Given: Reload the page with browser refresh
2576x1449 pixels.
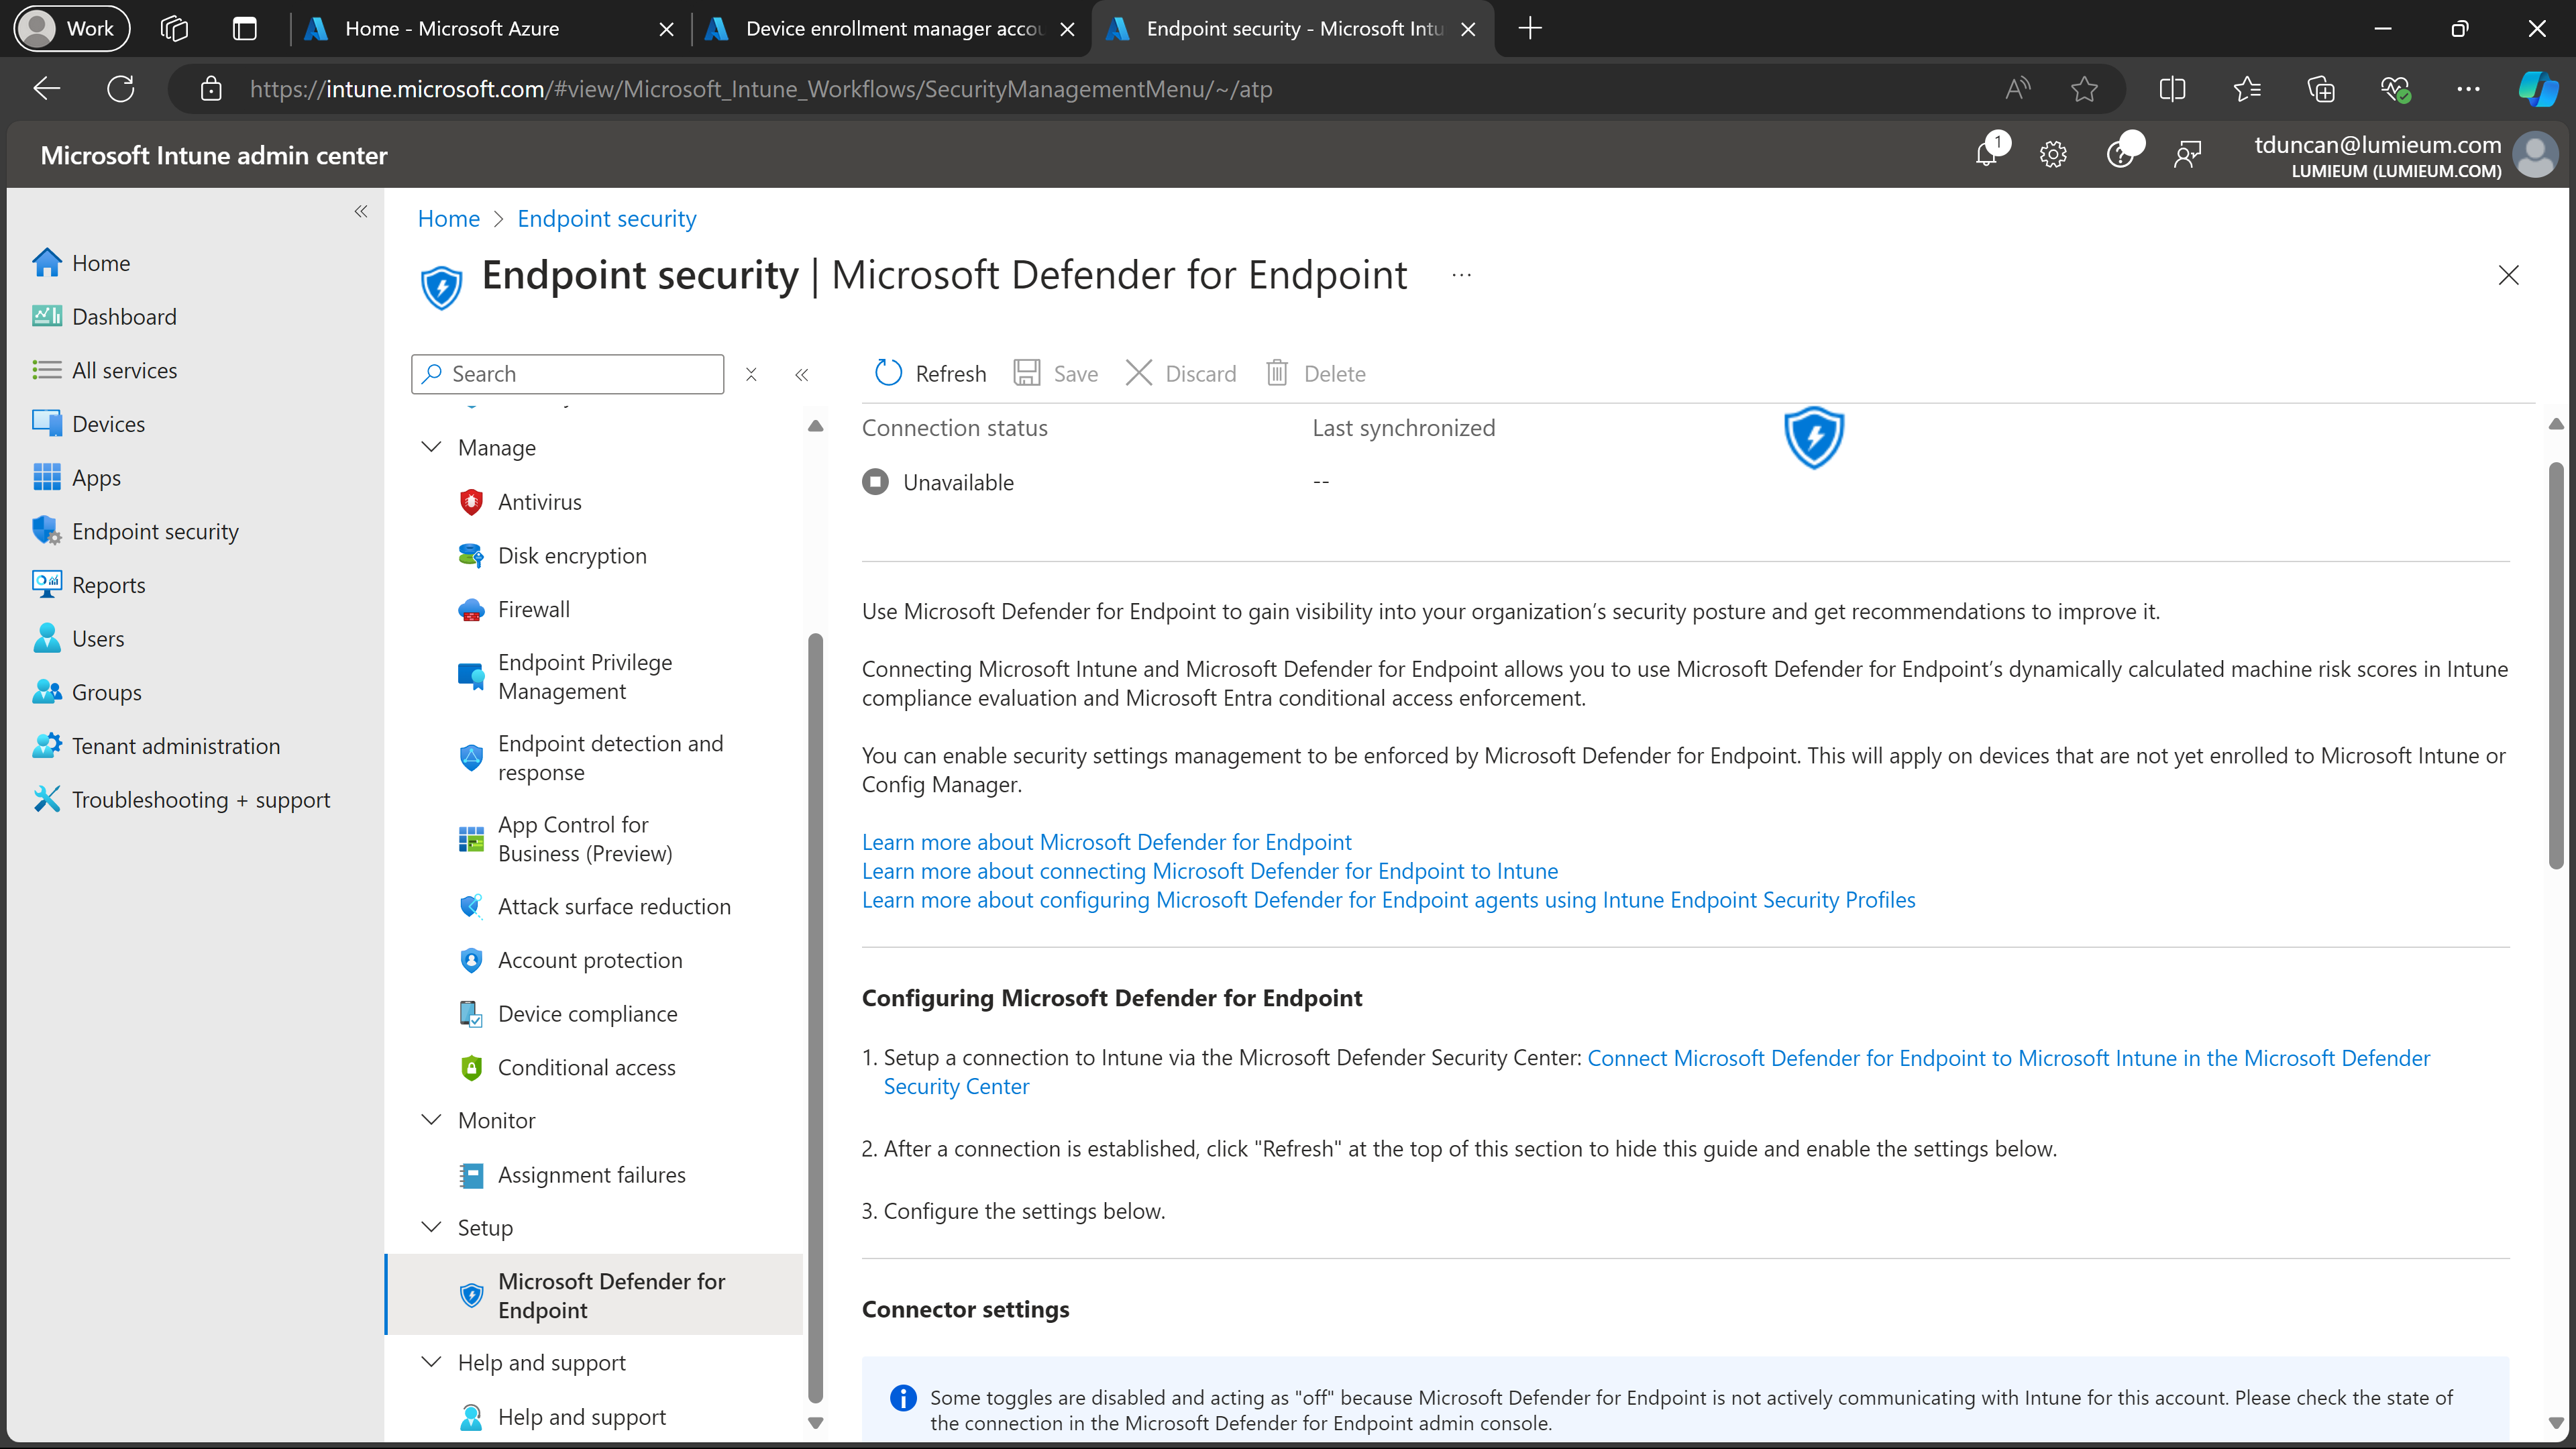Looking at the screenshot, I should click(121, 89).
